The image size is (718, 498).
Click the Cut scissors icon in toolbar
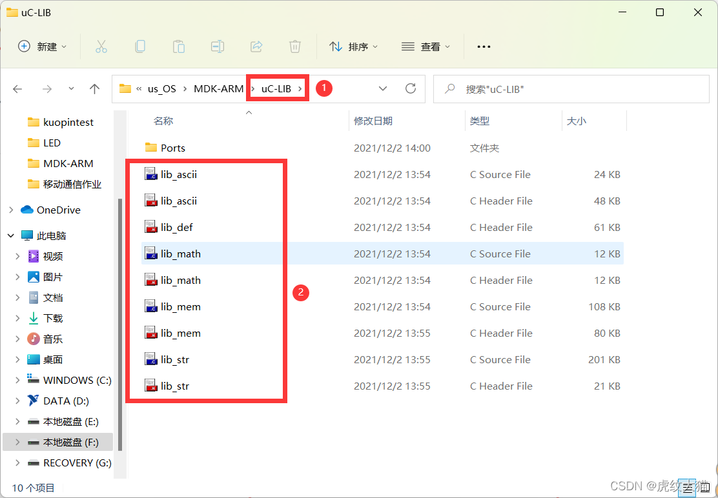pyautogui.click(x=101, y=46)
